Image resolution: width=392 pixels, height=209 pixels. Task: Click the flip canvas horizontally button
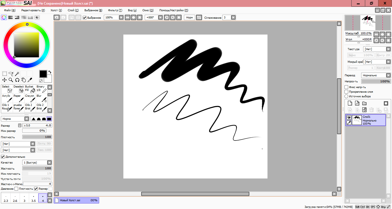(199, 18)
